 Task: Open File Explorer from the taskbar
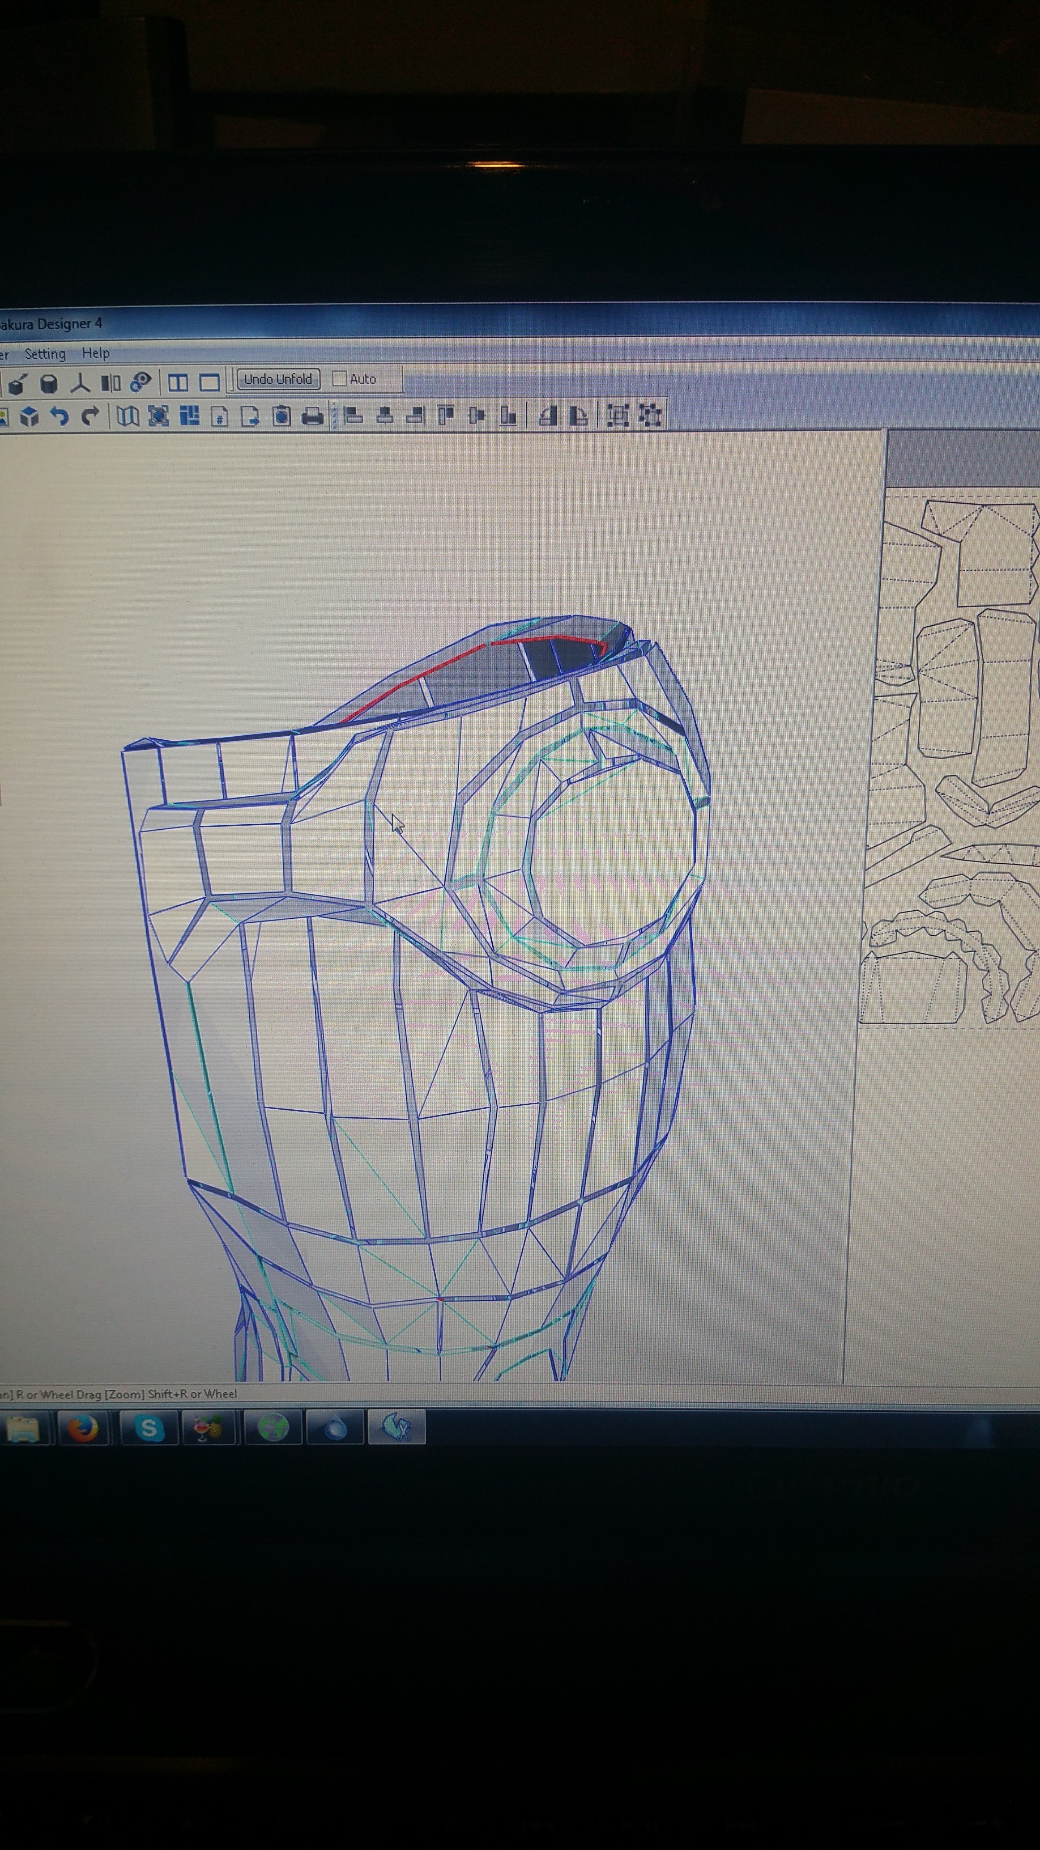tap(22, 1429)
